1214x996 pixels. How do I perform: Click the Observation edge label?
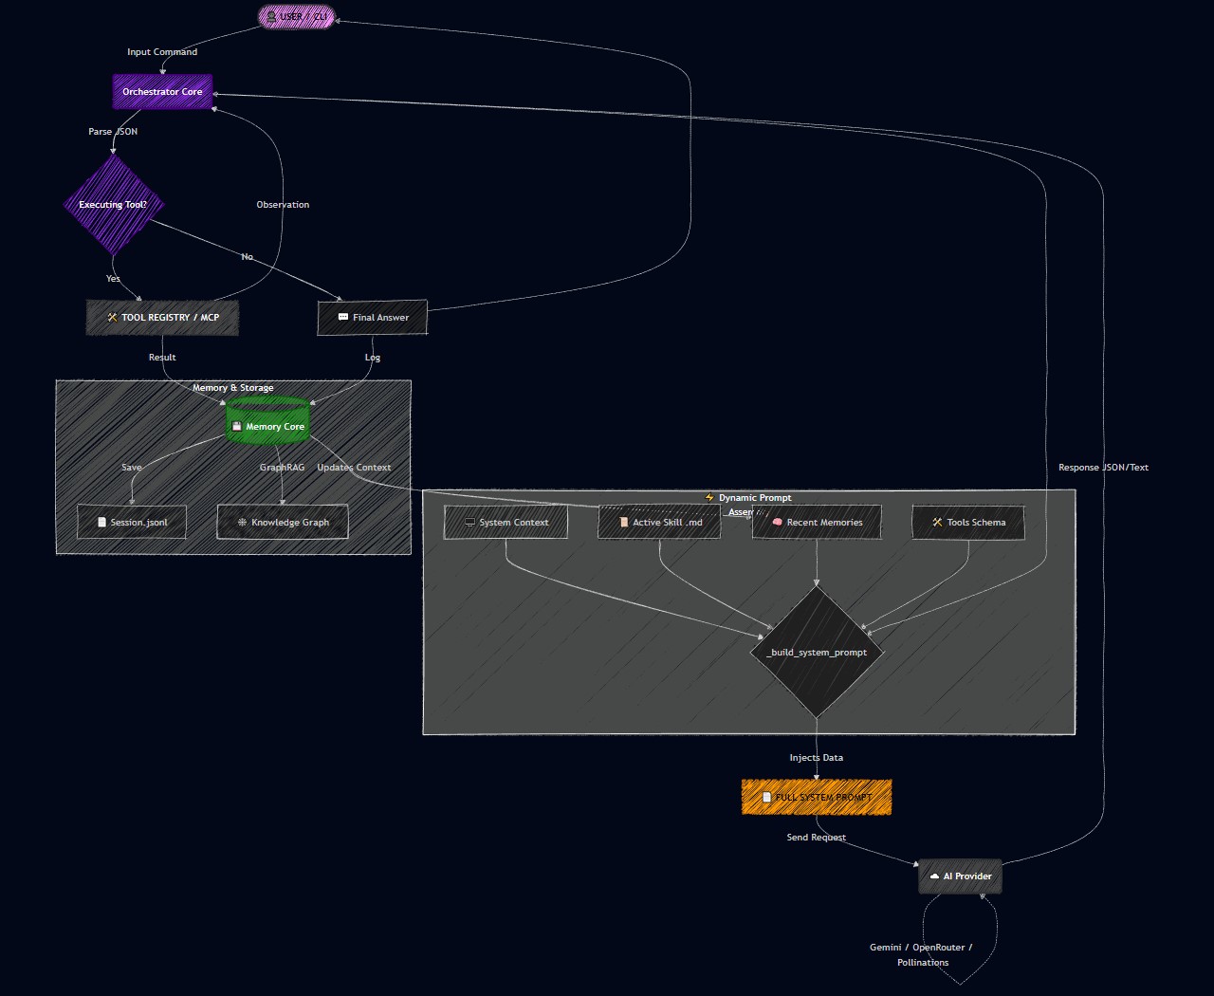(x=283, y=205)
